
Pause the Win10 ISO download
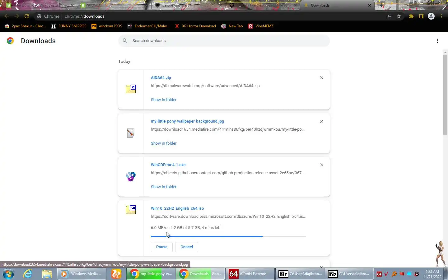162,247
